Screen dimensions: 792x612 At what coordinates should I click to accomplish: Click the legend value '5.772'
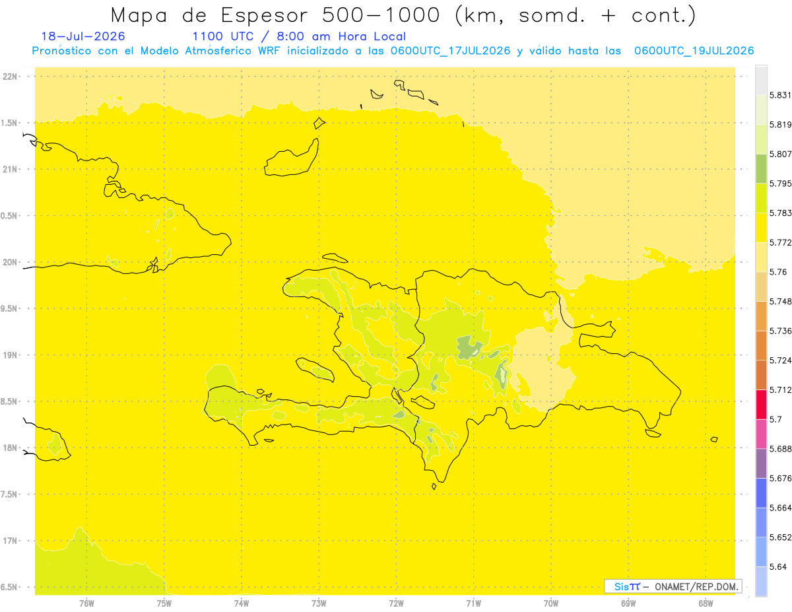[781, 242]
